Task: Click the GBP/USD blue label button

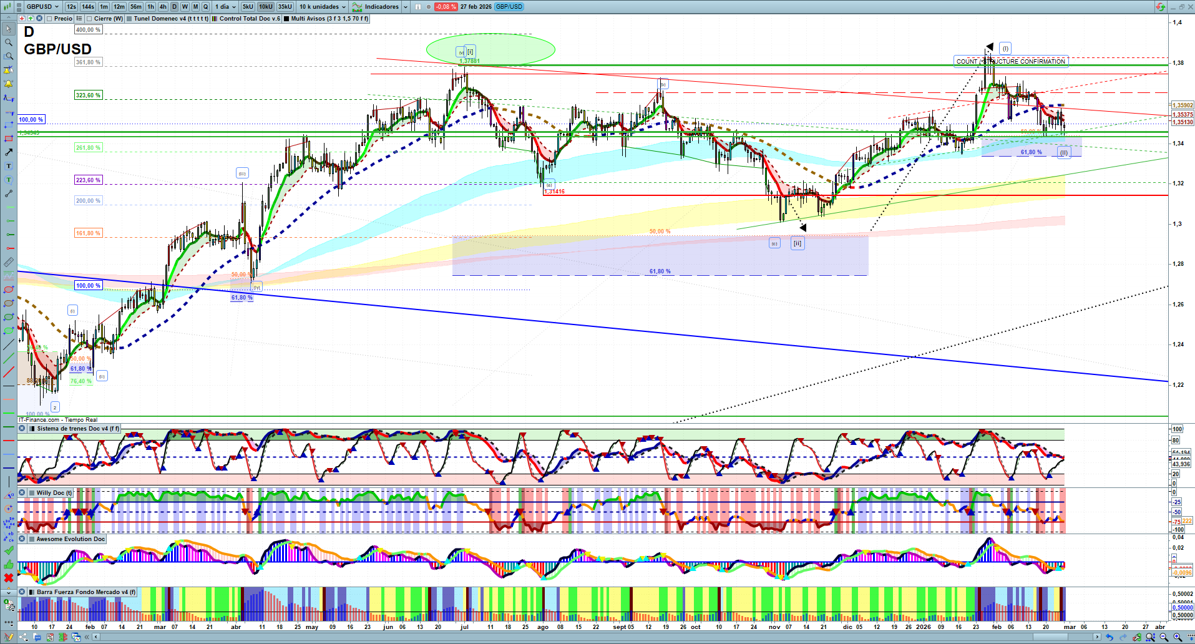Action: click(x=509, y=6)
